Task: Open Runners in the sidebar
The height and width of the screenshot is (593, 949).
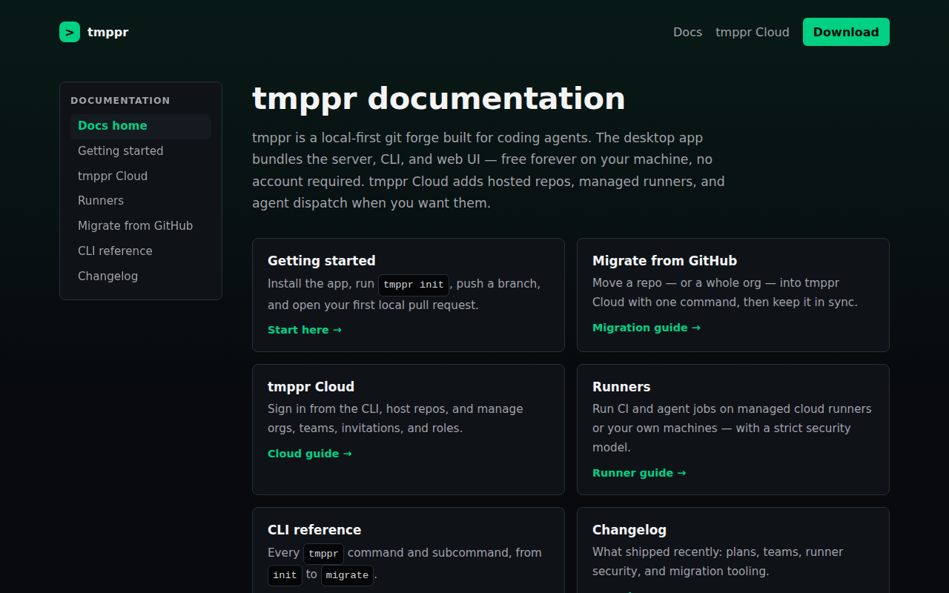Action: click(x=141, y=201)
